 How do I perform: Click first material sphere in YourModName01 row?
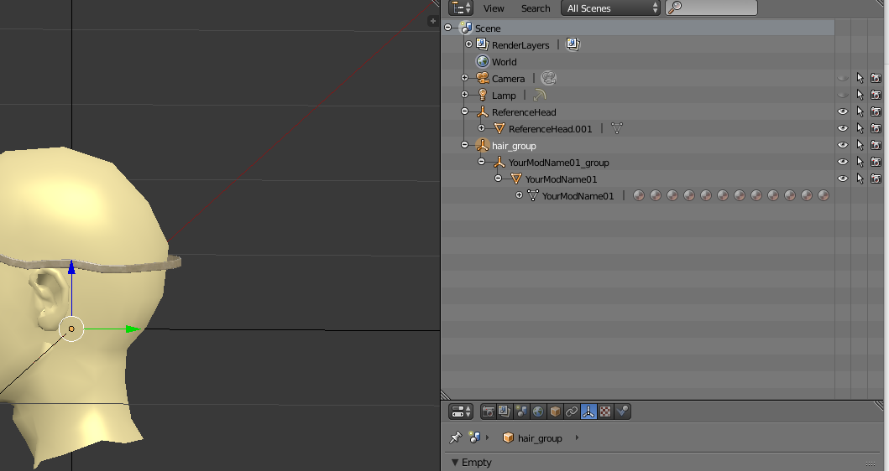[639, 196]
